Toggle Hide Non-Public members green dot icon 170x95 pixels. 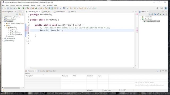coord(161,14)
